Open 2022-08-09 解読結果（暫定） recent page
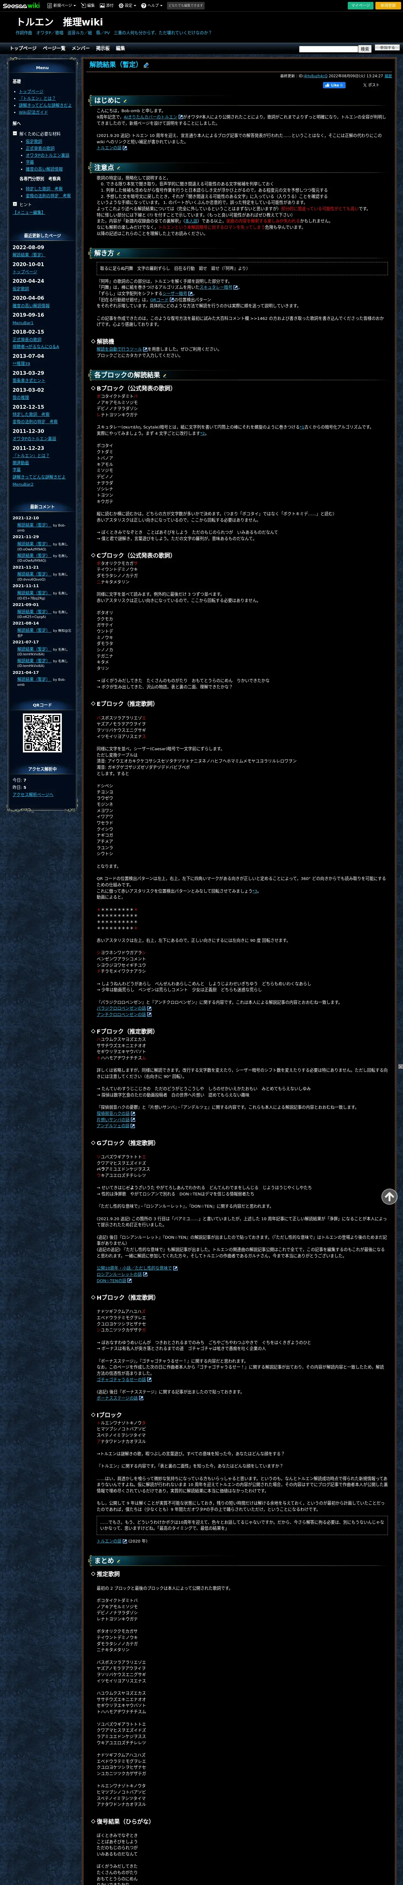403x1885 pixels. (29, 255)
